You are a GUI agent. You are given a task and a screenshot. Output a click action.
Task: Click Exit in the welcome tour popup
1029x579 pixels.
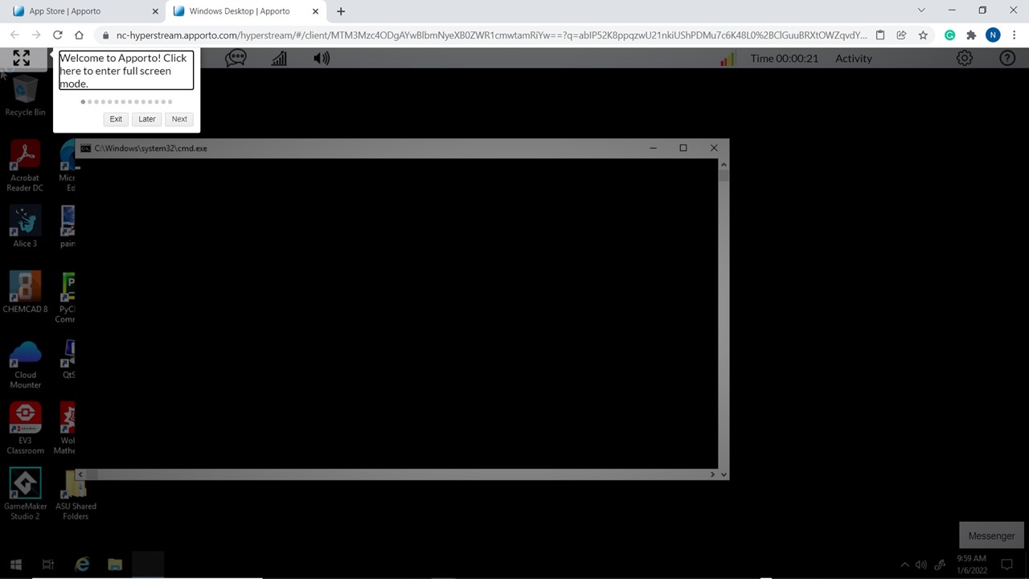click(116, 119)
